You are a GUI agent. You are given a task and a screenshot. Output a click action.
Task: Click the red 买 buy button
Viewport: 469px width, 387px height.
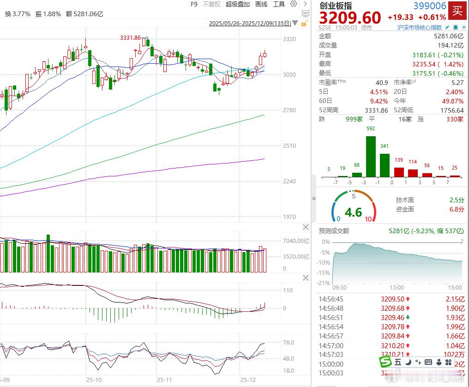[x=457, y=12]
